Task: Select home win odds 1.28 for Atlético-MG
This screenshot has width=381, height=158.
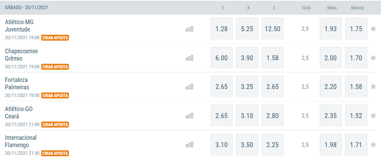Action: [222, 29]
